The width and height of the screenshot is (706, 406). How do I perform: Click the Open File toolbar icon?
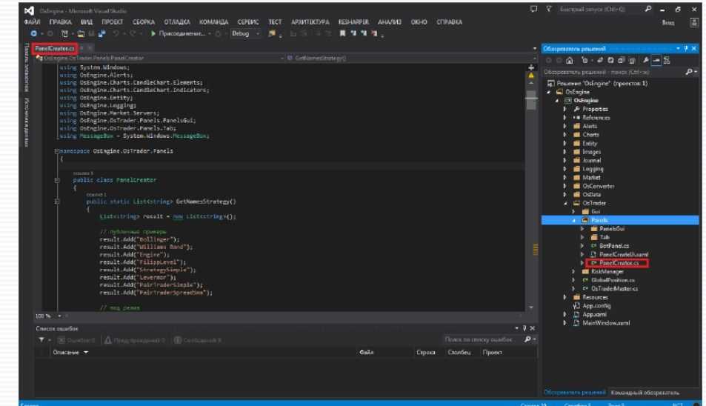click(x=80, y=34)
